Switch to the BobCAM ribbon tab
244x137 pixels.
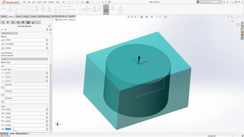tap(72, 16)
